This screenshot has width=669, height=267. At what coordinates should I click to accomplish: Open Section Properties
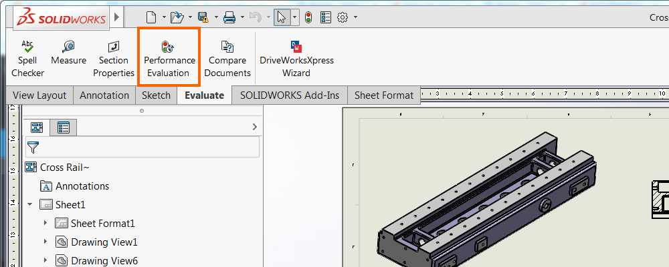pos(113,59)
